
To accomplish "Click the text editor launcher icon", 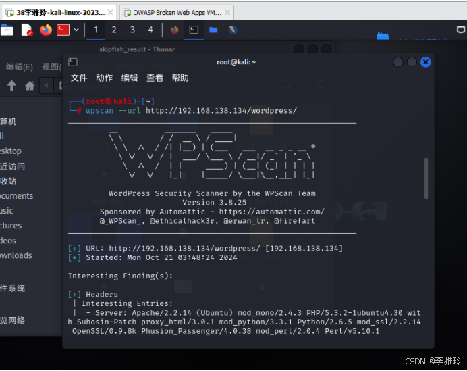I will 27,30.
